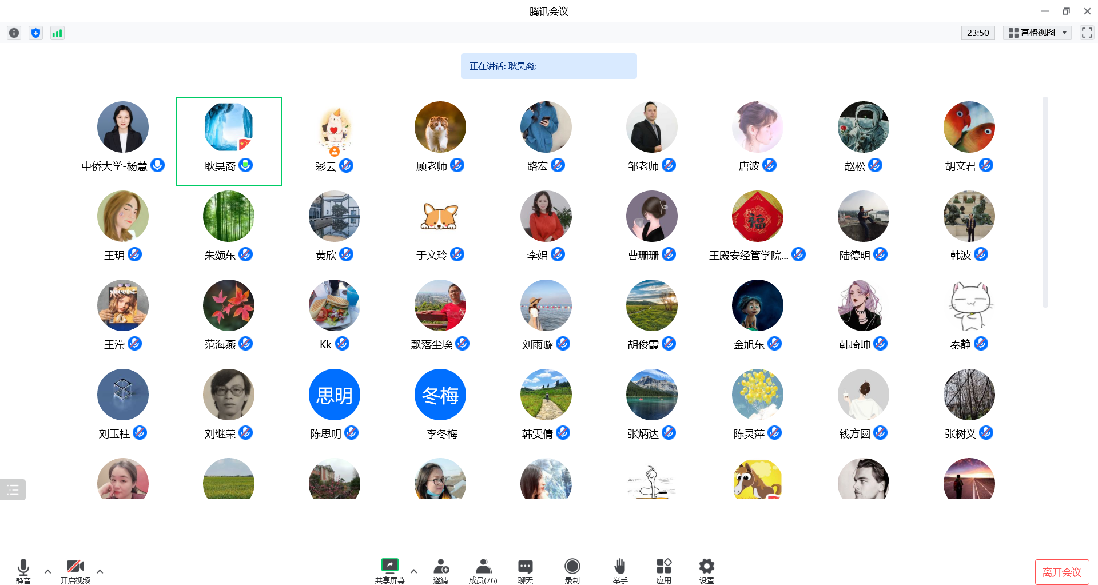Open the Invite (邀请) icon
1098x585 pixels.
(441, 571)
